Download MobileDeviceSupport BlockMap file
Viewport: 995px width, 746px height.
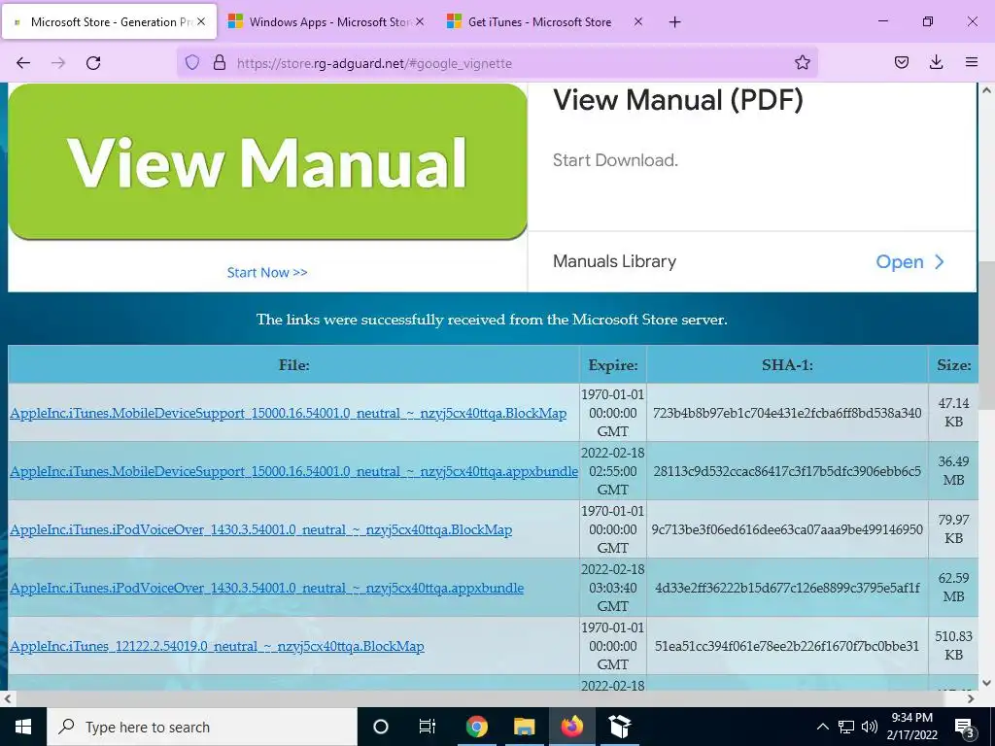[288, 414]
